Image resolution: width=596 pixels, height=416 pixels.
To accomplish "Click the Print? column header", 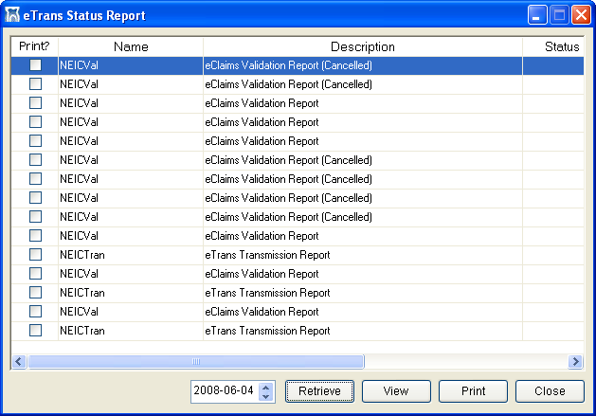I will click(34, 46).
